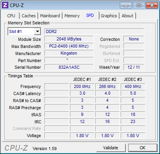Click the tRAS value 12 under JEDEC #2

click(x=107, y=114)
